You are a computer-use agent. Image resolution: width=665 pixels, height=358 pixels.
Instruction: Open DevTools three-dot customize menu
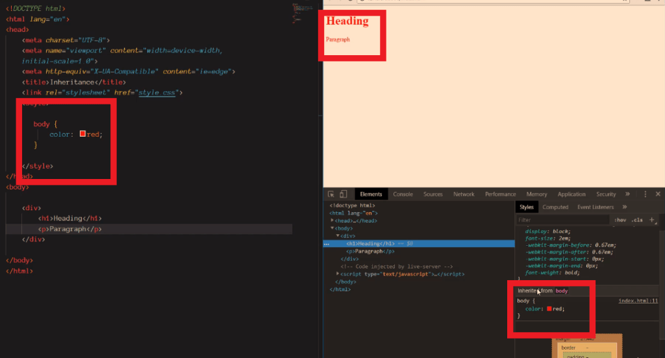pyautogui.click(x=645, y=194)
